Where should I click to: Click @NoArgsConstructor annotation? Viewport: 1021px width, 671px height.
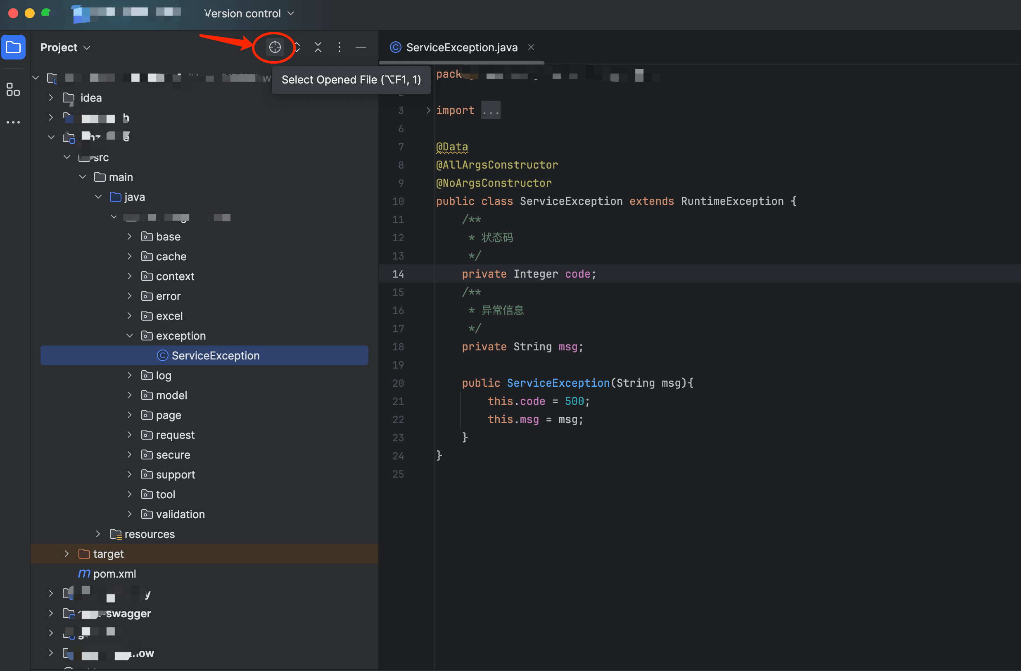[x=494, y=183]
